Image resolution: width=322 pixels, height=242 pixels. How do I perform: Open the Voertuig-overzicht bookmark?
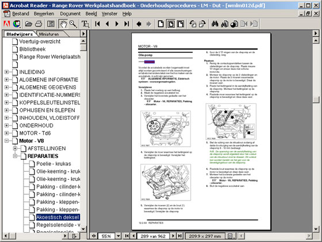point(40,41)
